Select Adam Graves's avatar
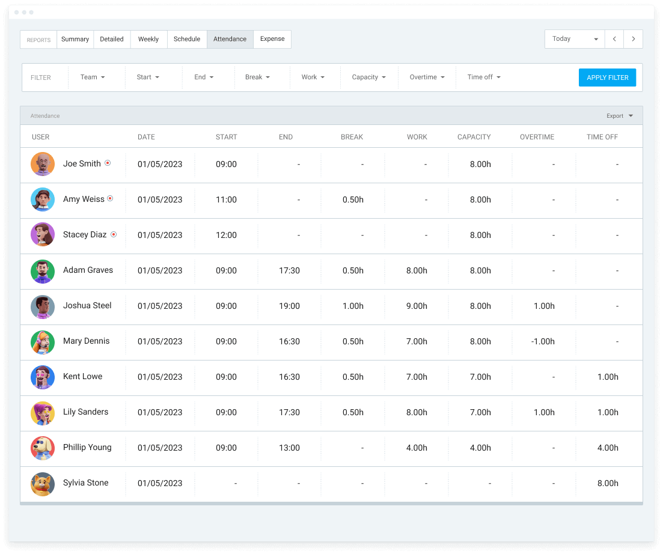The height and width of the screenshot is (554, 663). pos(43,270)
